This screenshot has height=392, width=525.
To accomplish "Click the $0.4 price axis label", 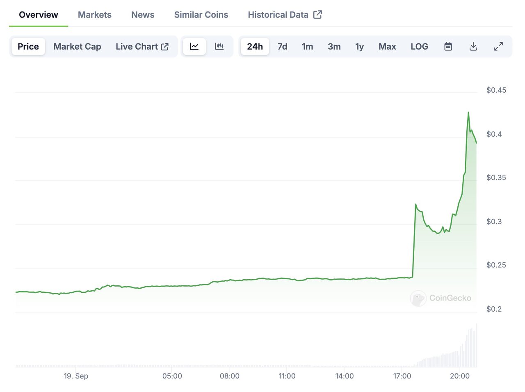I will tap(494, 134).
